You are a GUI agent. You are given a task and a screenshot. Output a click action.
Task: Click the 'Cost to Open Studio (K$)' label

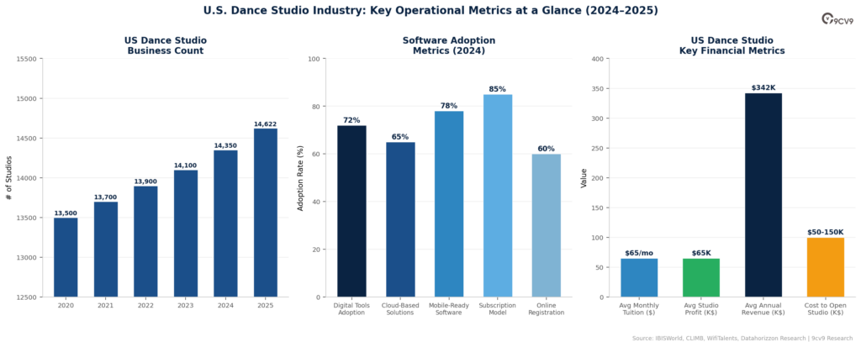tap(826, 308)
